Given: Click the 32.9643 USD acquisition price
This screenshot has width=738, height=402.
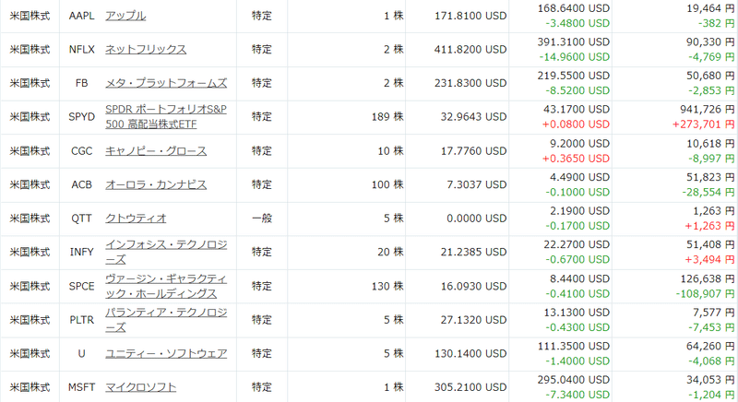Looking at the screenshot, I should (473, 116).
